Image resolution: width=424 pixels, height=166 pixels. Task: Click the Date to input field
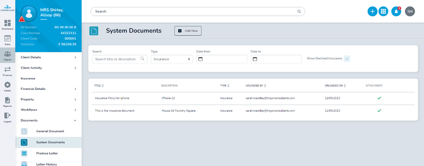(276, 59)
